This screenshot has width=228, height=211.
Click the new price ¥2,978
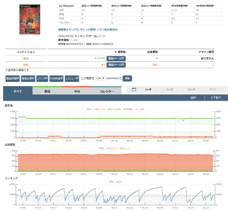pos(100,58)
